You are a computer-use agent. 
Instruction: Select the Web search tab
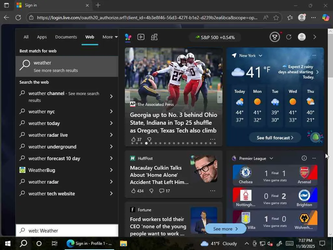[x=90, y=37]
